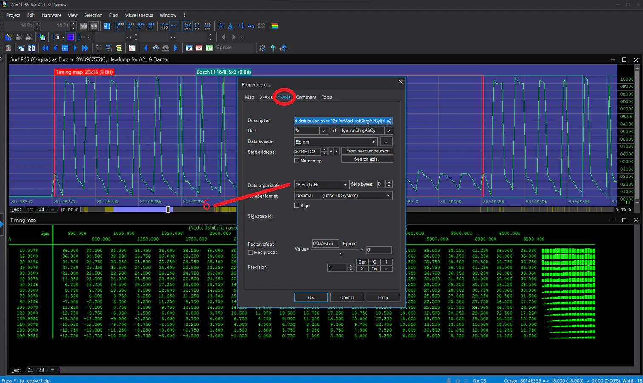The height and width of the screenshot is (383, 643).
Task: Click the magenta window layout icon
Action: point(71,37)
